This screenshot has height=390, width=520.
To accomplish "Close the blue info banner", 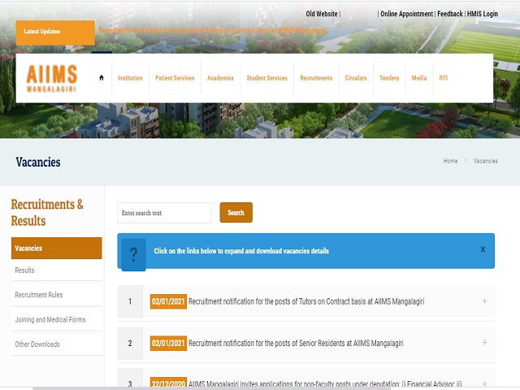I will pyautogui.click(x=483, y=249).
